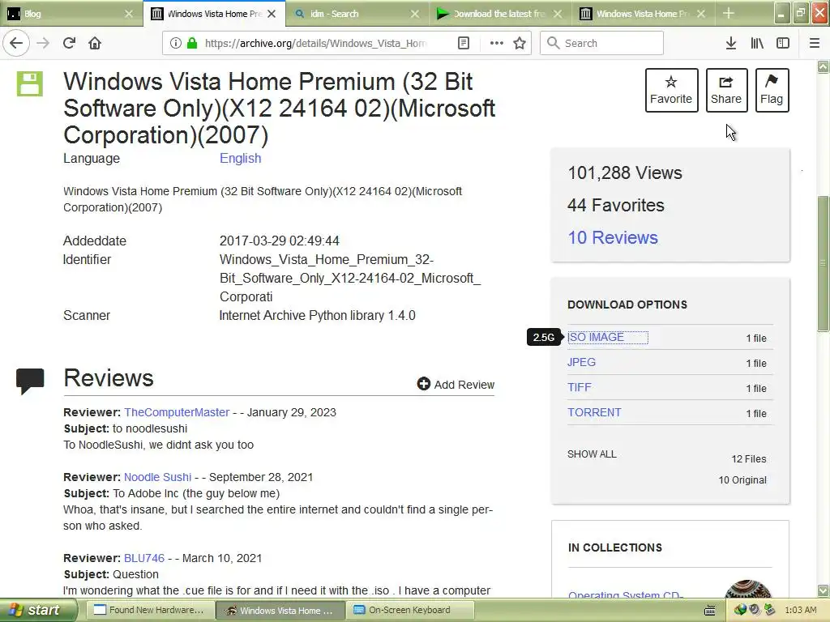The width and height of the screenshot is (830, 622).
Task: Open the Library bookshelf icon
Action: point(757,43)
